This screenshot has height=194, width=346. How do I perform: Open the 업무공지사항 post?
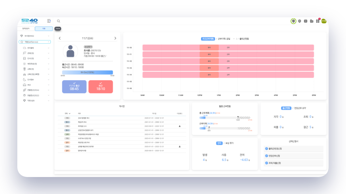(82, 151)
